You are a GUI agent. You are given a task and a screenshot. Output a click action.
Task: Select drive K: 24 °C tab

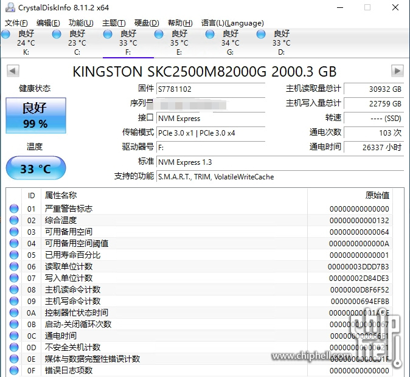tap(26, 43)
